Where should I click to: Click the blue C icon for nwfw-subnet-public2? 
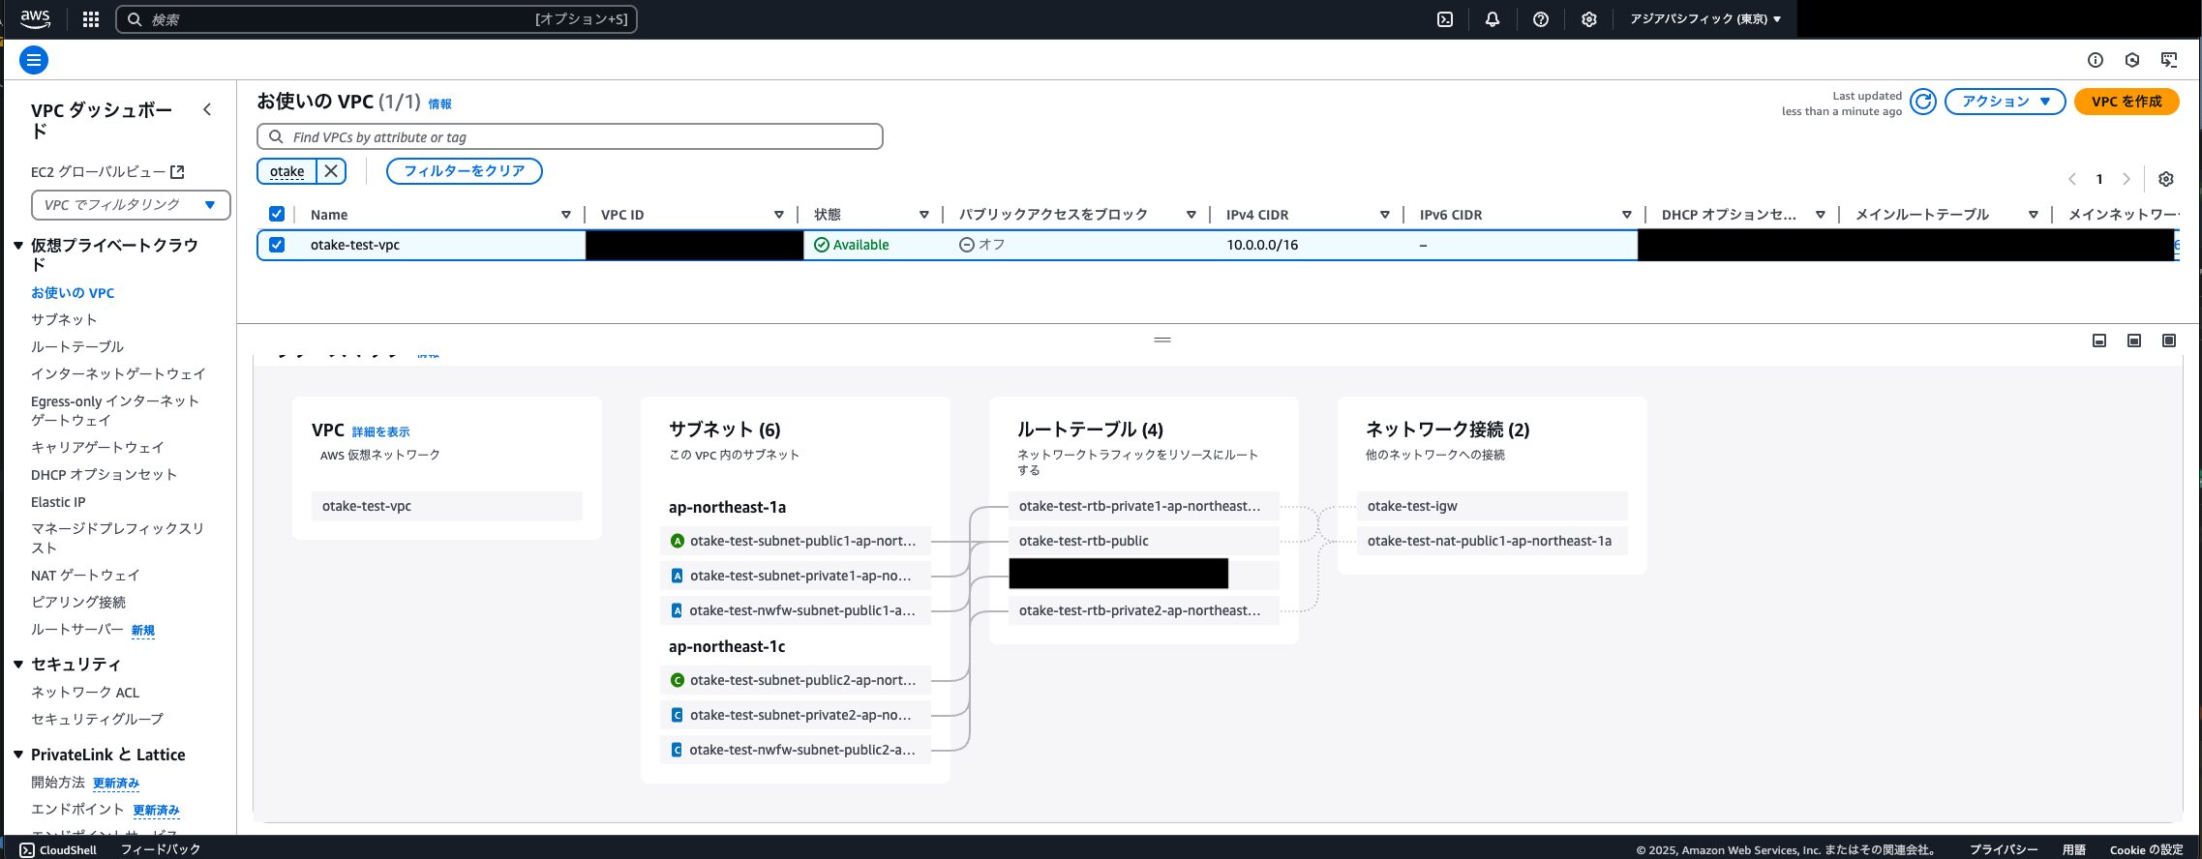point(678,750)
